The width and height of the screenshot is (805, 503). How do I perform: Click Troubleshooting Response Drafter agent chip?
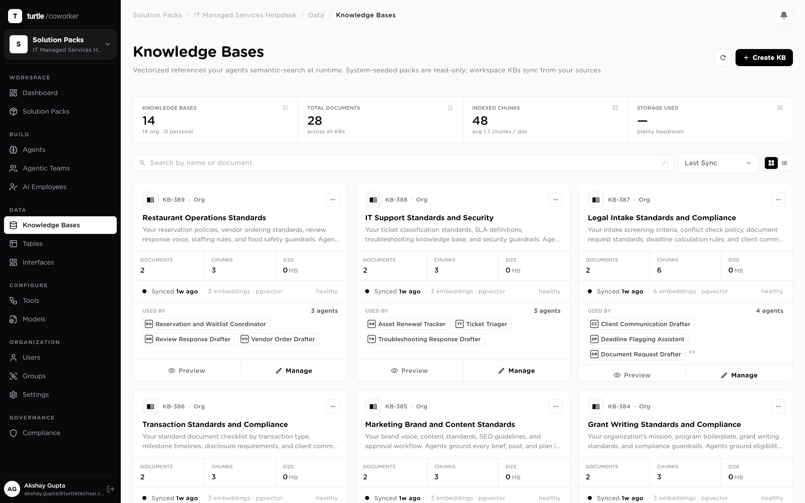(425, 339)
